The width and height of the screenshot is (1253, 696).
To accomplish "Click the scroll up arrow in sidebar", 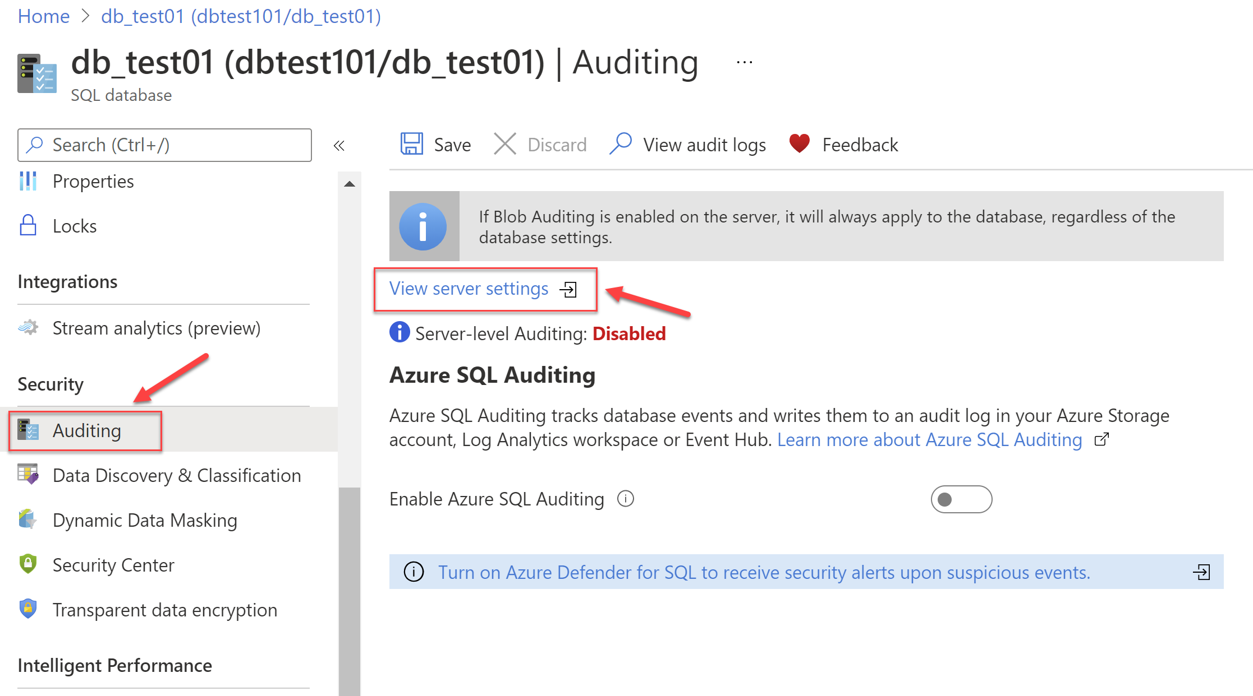I will 350,184.
